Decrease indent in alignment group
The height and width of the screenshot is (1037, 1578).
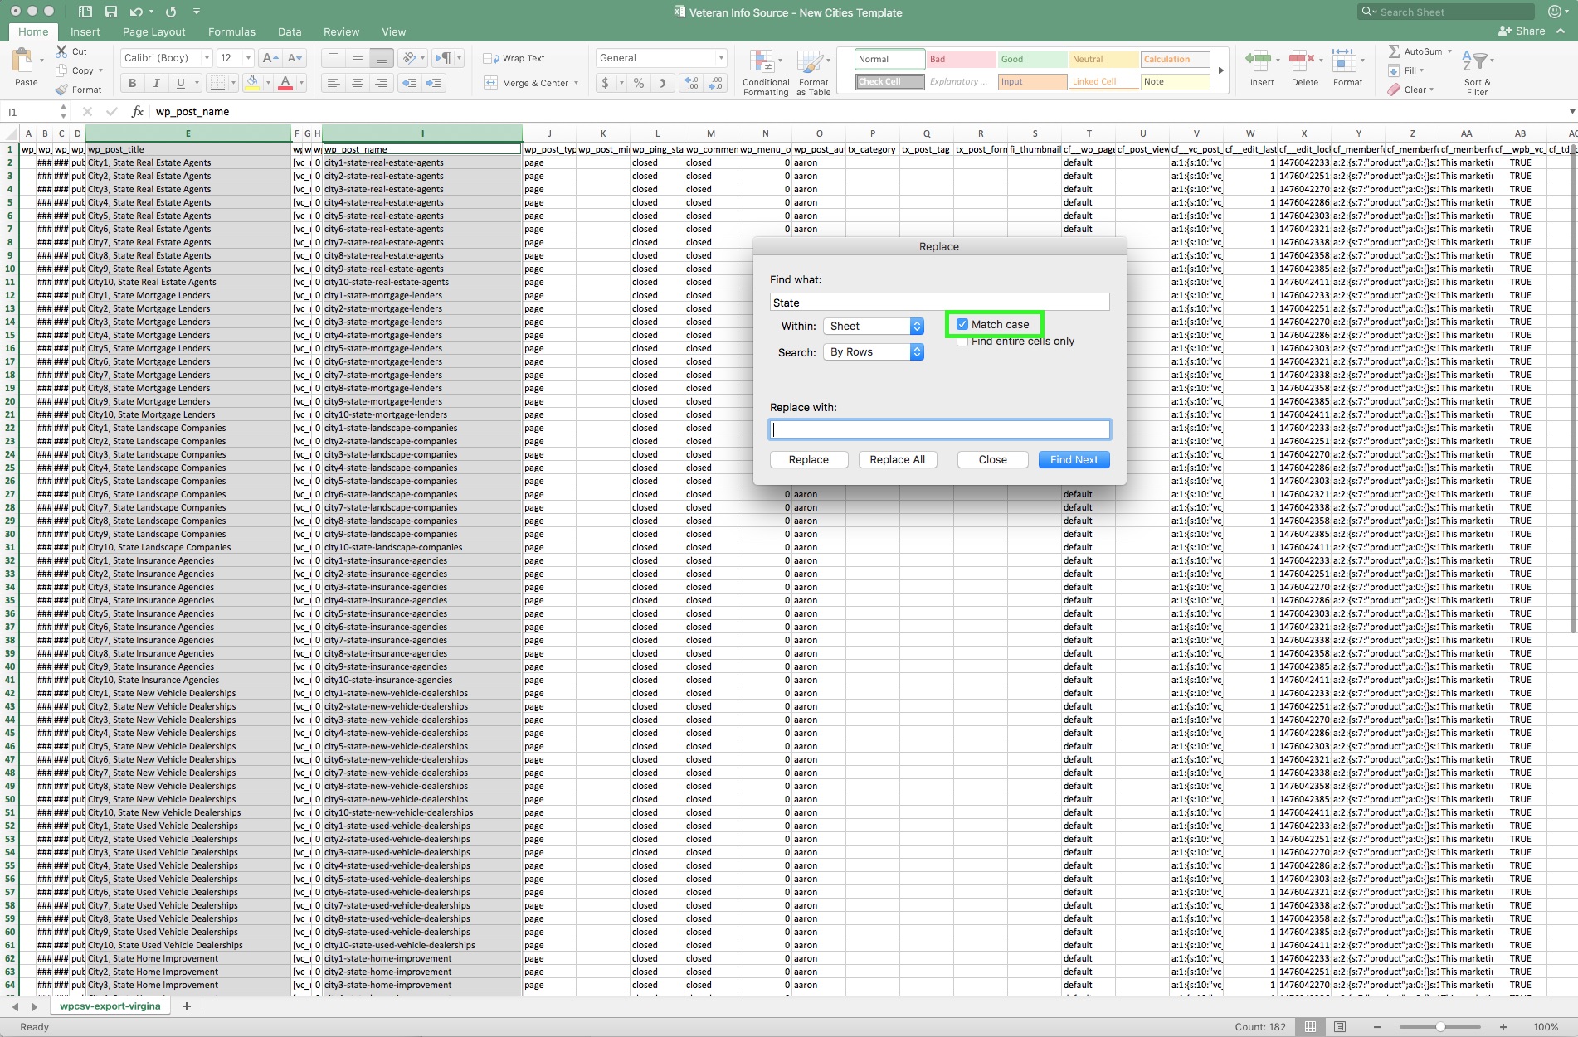point(409,83)
